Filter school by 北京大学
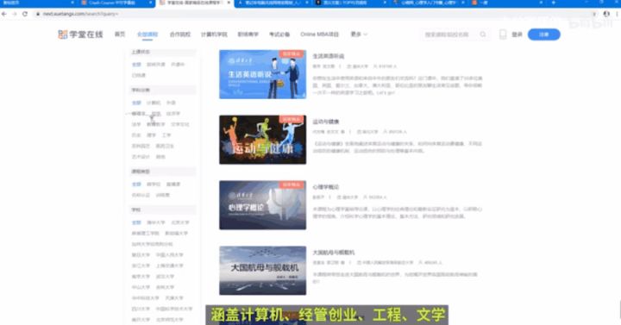The height and width of the screenshot is (325, 621). pyautogui.click(x=179, y=222)
